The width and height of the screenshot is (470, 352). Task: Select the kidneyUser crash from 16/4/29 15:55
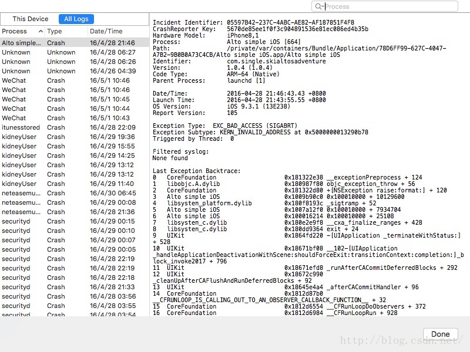tap(75, 146)
